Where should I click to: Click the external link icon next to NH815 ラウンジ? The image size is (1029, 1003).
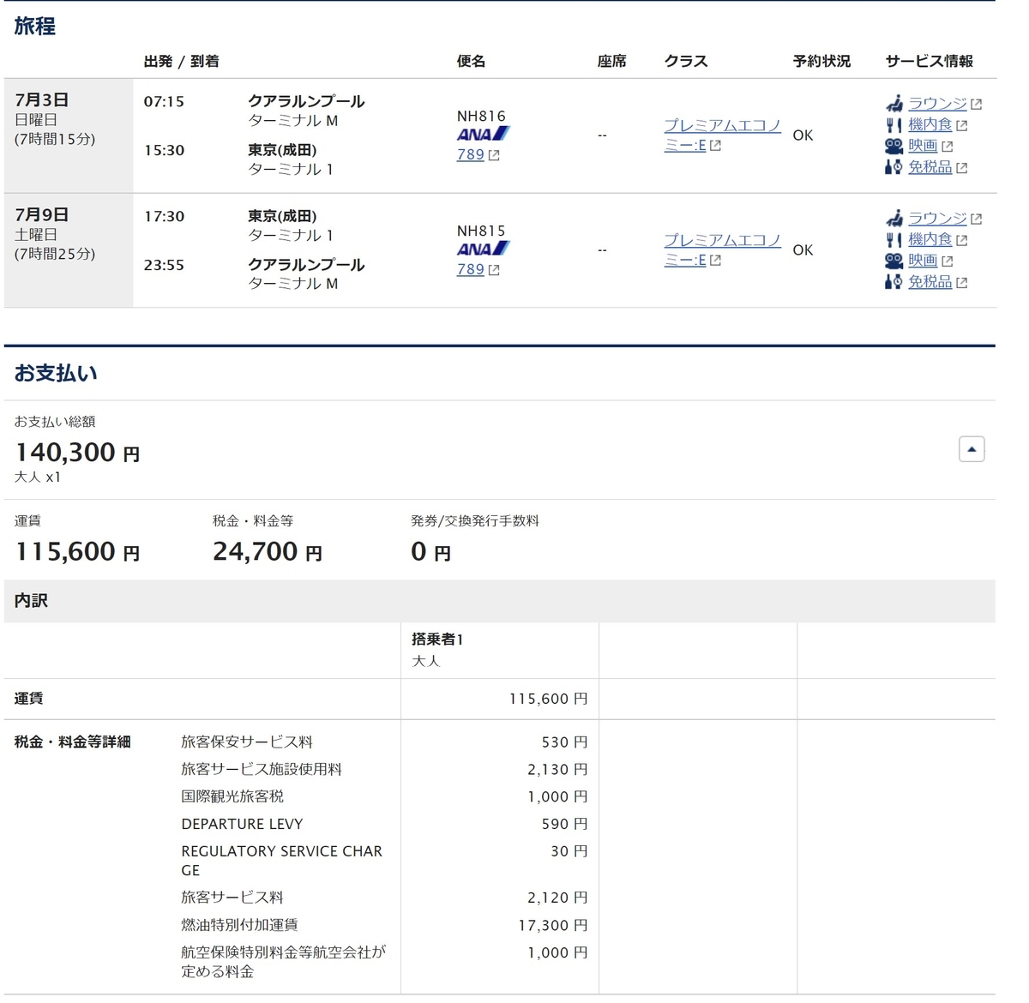coord(977,218)
